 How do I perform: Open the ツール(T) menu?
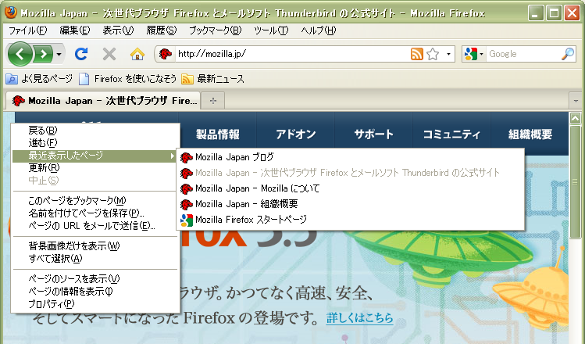pyautogui.click(x=271, y=30)
